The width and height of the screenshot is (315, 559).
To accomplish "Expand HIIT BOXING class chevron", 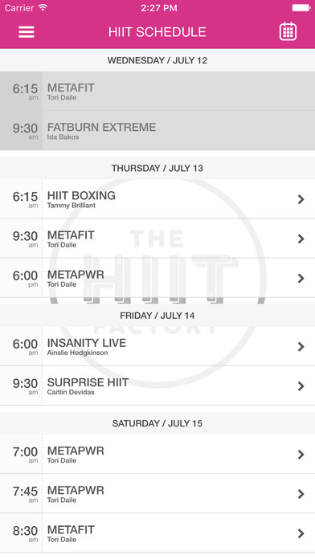I will point(301,199).
